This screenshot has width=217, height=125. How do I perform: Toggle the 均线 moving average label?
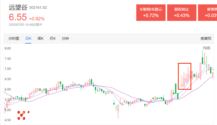[x=206, y=48]
